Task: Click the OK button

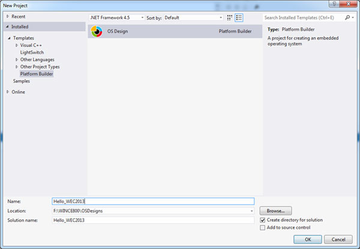Action: [x=308, y=239]
